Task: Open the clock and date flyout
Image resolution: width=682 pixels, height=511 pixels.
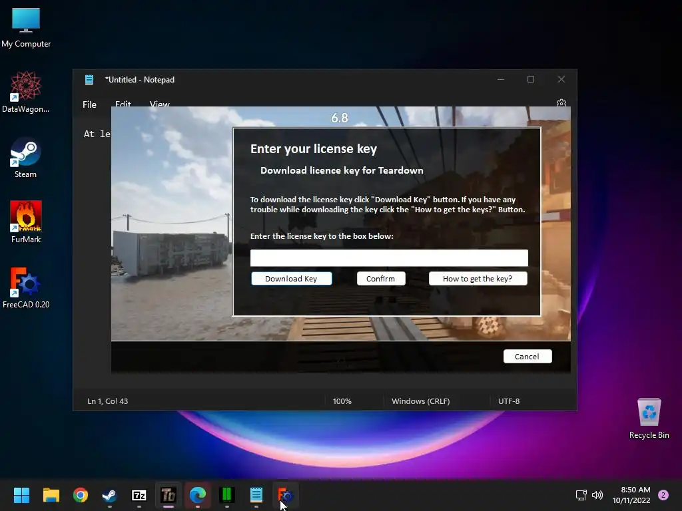Action: pyautogui.click(x=631, y=495)
